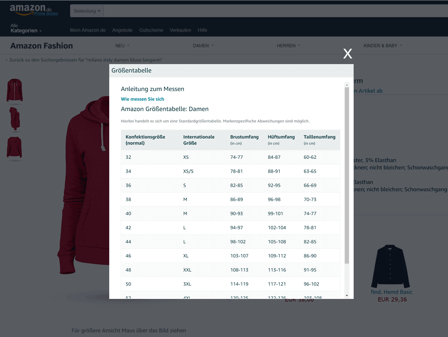448x337 pixels.
Task: Open the Hilfe navigation item
Action: [x=203, y=30]
